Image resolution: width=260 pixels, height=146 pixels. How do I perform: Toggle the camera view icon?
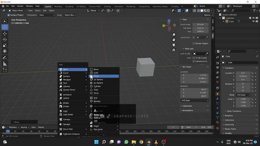click(173, 45)
